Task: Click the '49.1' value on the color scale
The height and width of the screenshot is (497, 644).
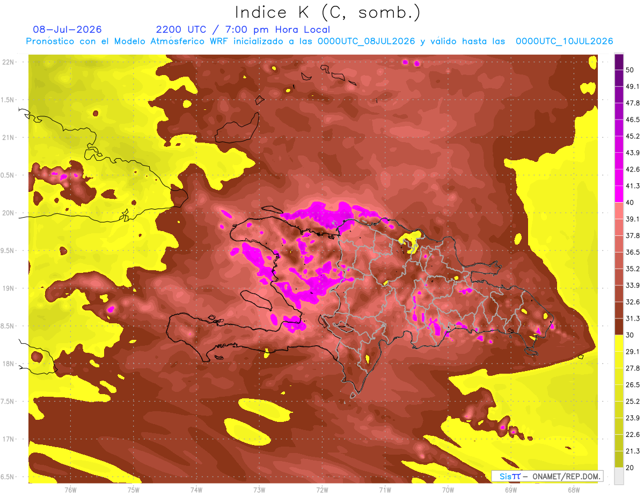Action: tap(633, 86)
